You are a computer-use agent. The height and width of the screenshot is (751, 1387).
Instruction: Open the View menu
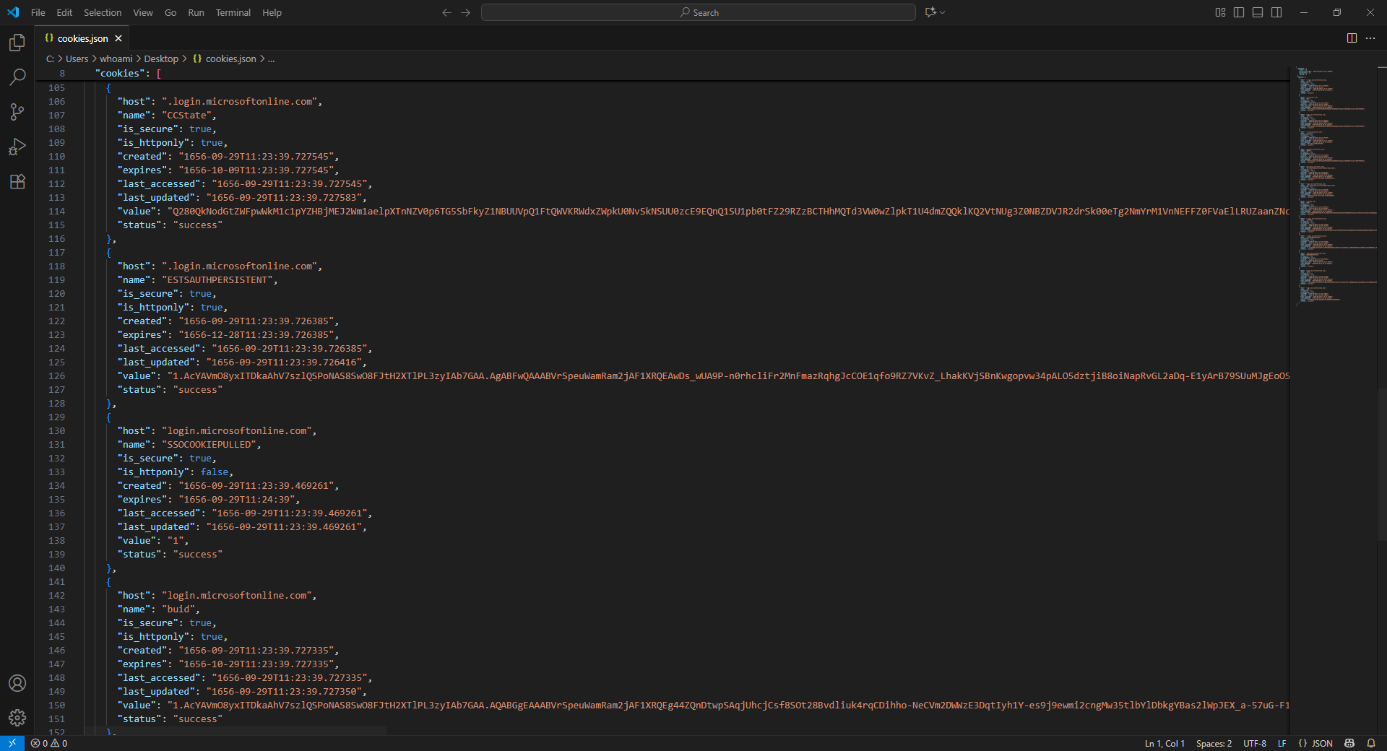(143, 12)
